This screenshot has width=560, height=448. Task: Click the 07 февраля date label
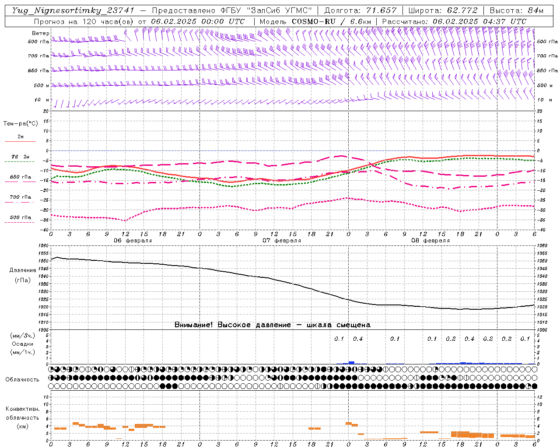coord(282,241)
